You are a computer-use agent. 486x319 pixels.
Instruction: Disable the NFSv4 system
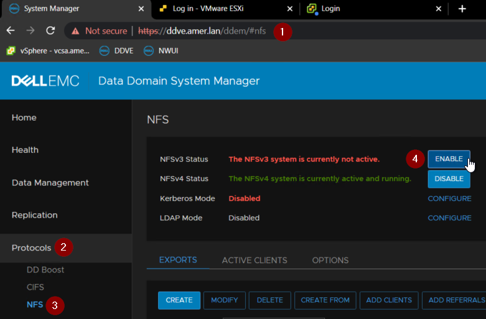[x=448, y=179]
